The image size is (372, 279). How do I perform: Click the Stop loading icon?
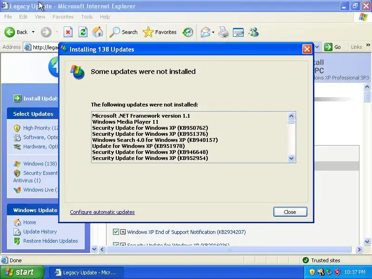[x=68, y=32]
